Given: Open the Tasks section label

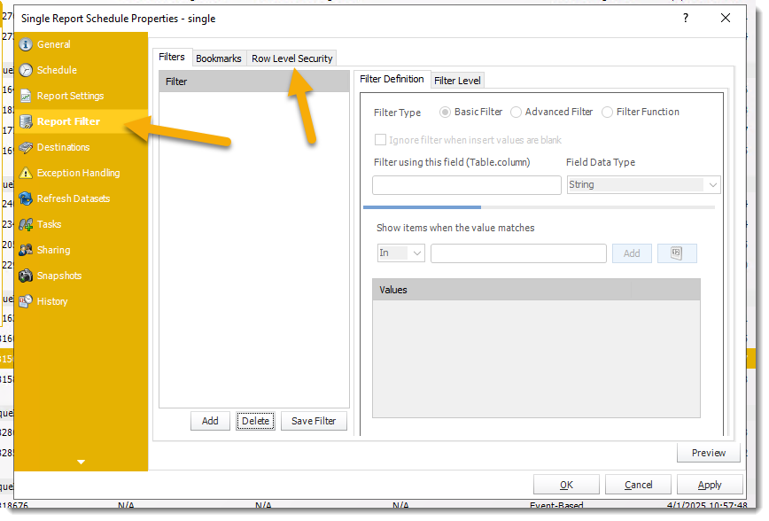Looking at the screenshot, I should (49, 225).
